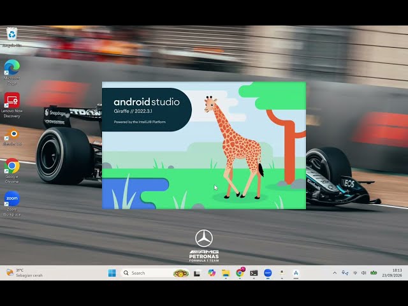Screen dimensions: 408x306
Task: Click the taskbar Search box
Action: click(155, 273)
